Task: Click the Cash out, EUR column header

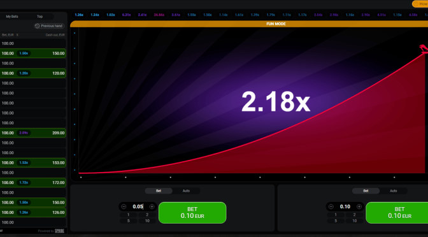Action: [x=55, y=35]
